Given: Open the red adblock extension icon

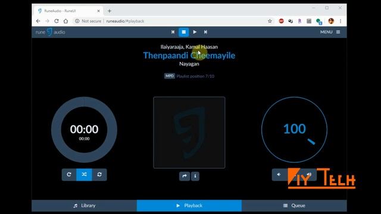Looking at the screenshot, I should [281, 21].
